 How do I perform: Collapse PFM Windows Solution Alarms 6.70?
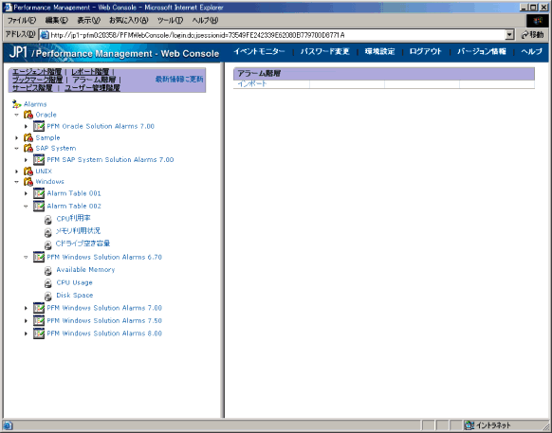coord(26,257)
